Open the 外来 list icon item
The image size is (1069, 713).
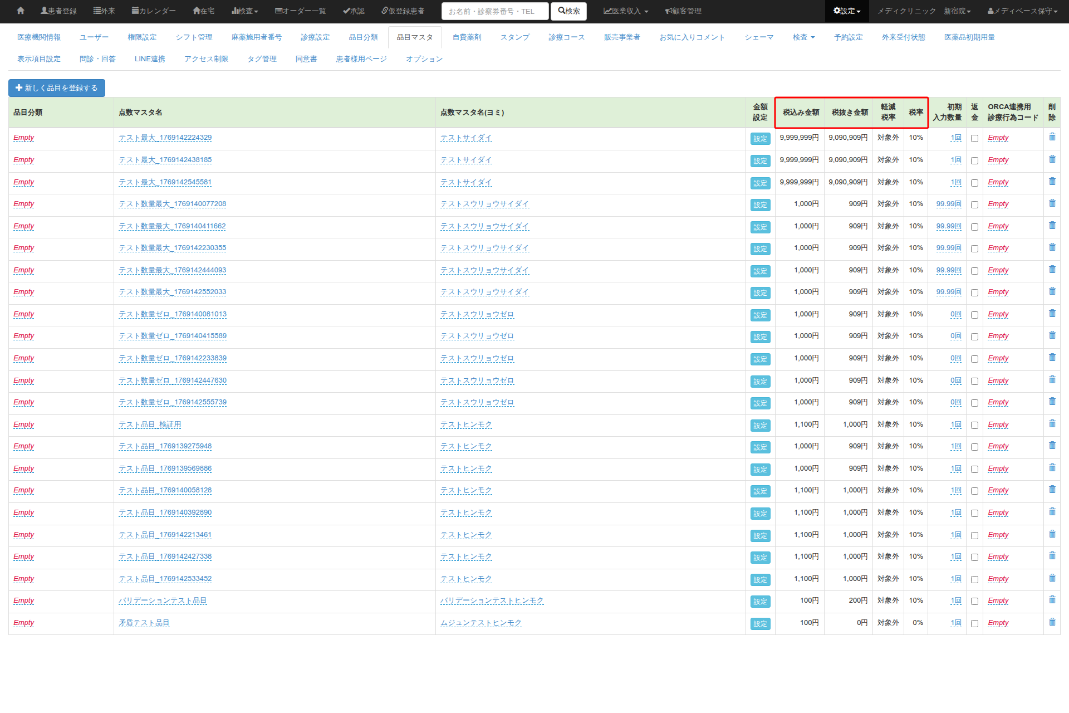tap(104, 11)
